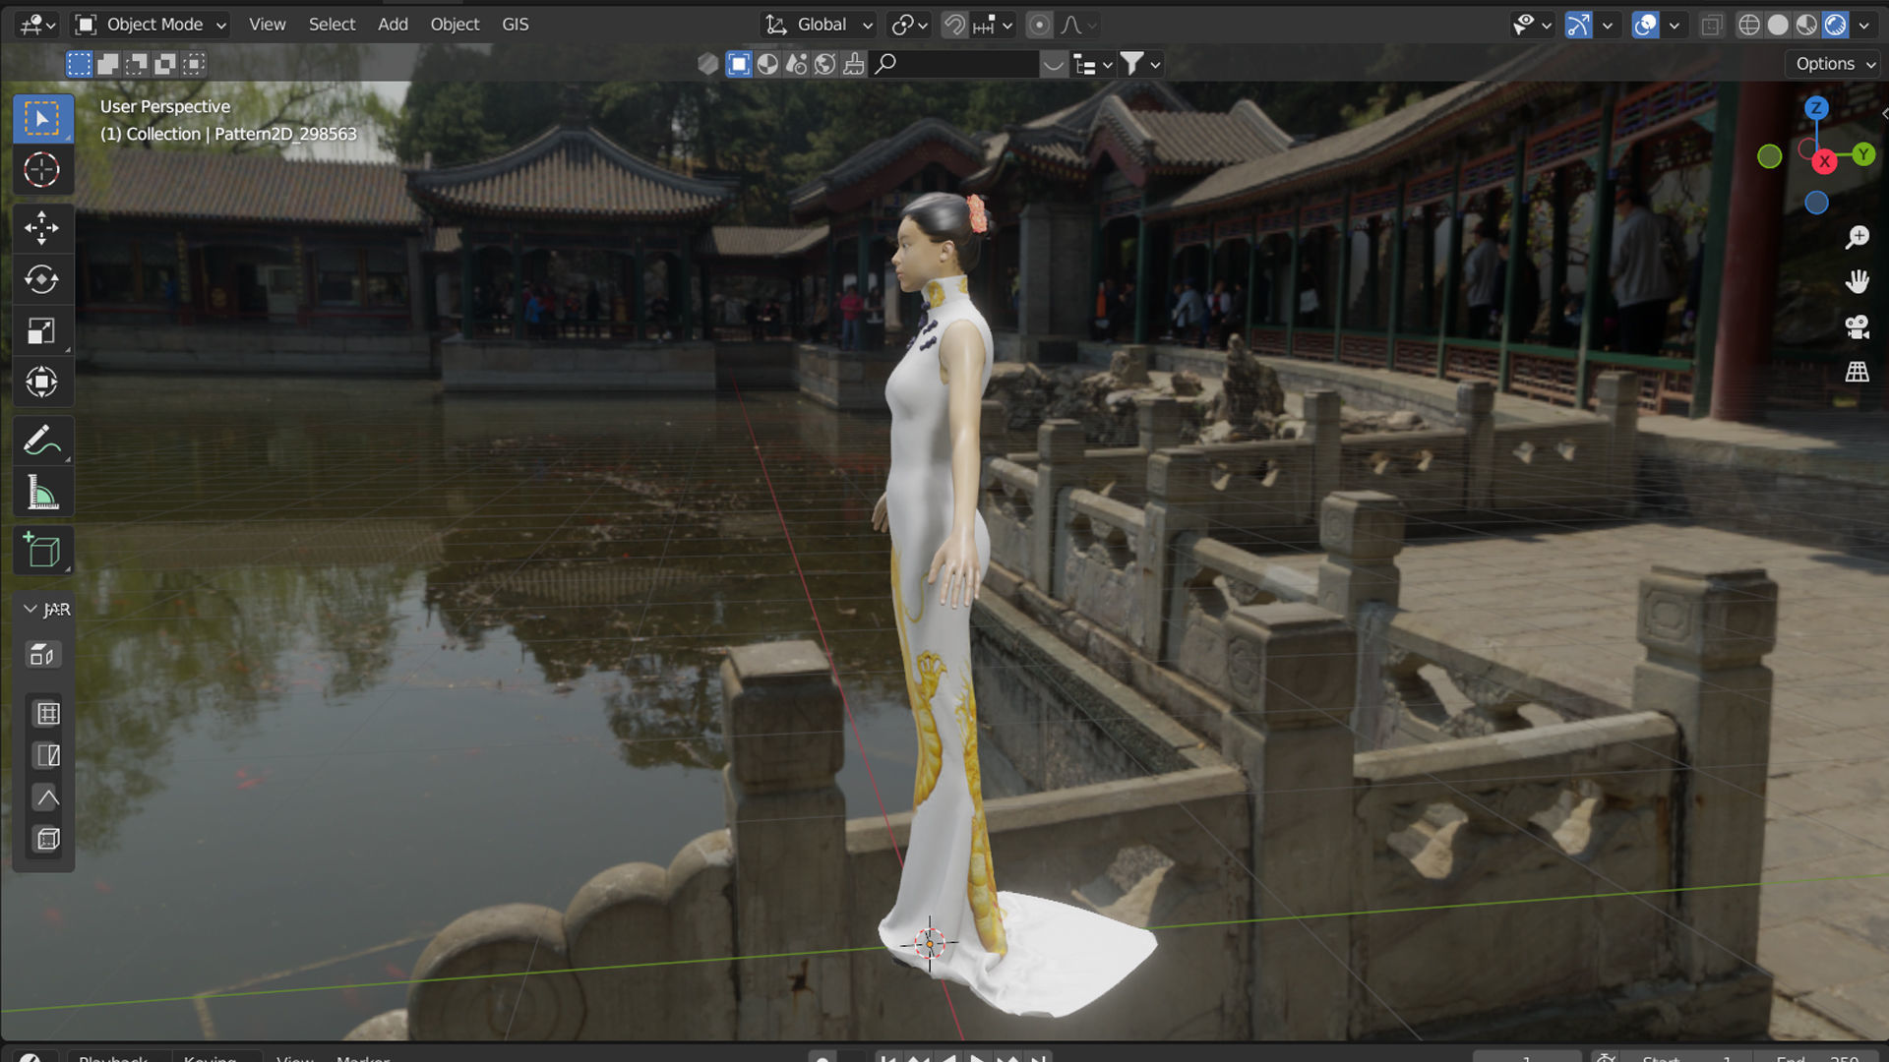Set selection mode to Set New
The image size is (1889, 1062).
coord(79,64)
